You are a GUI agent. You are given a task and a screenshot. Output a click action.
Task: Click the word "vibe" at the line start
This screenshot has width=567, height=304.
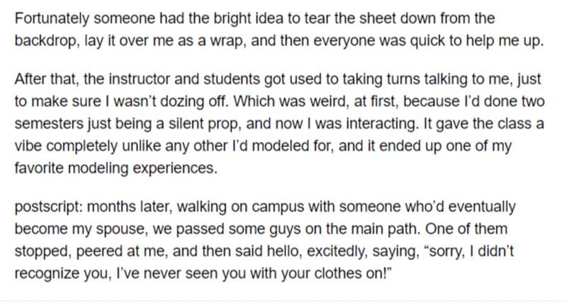pyautogui.click(x=28, y=146)
